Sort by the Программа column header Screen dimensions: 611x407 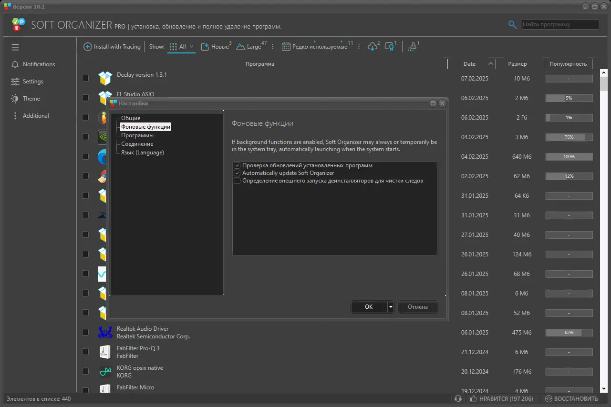pyautogui.click(x=260, y=64)
